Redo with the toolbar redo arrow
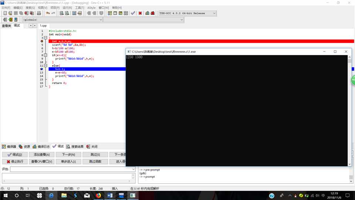355x200 pixels. coord(53,13)
